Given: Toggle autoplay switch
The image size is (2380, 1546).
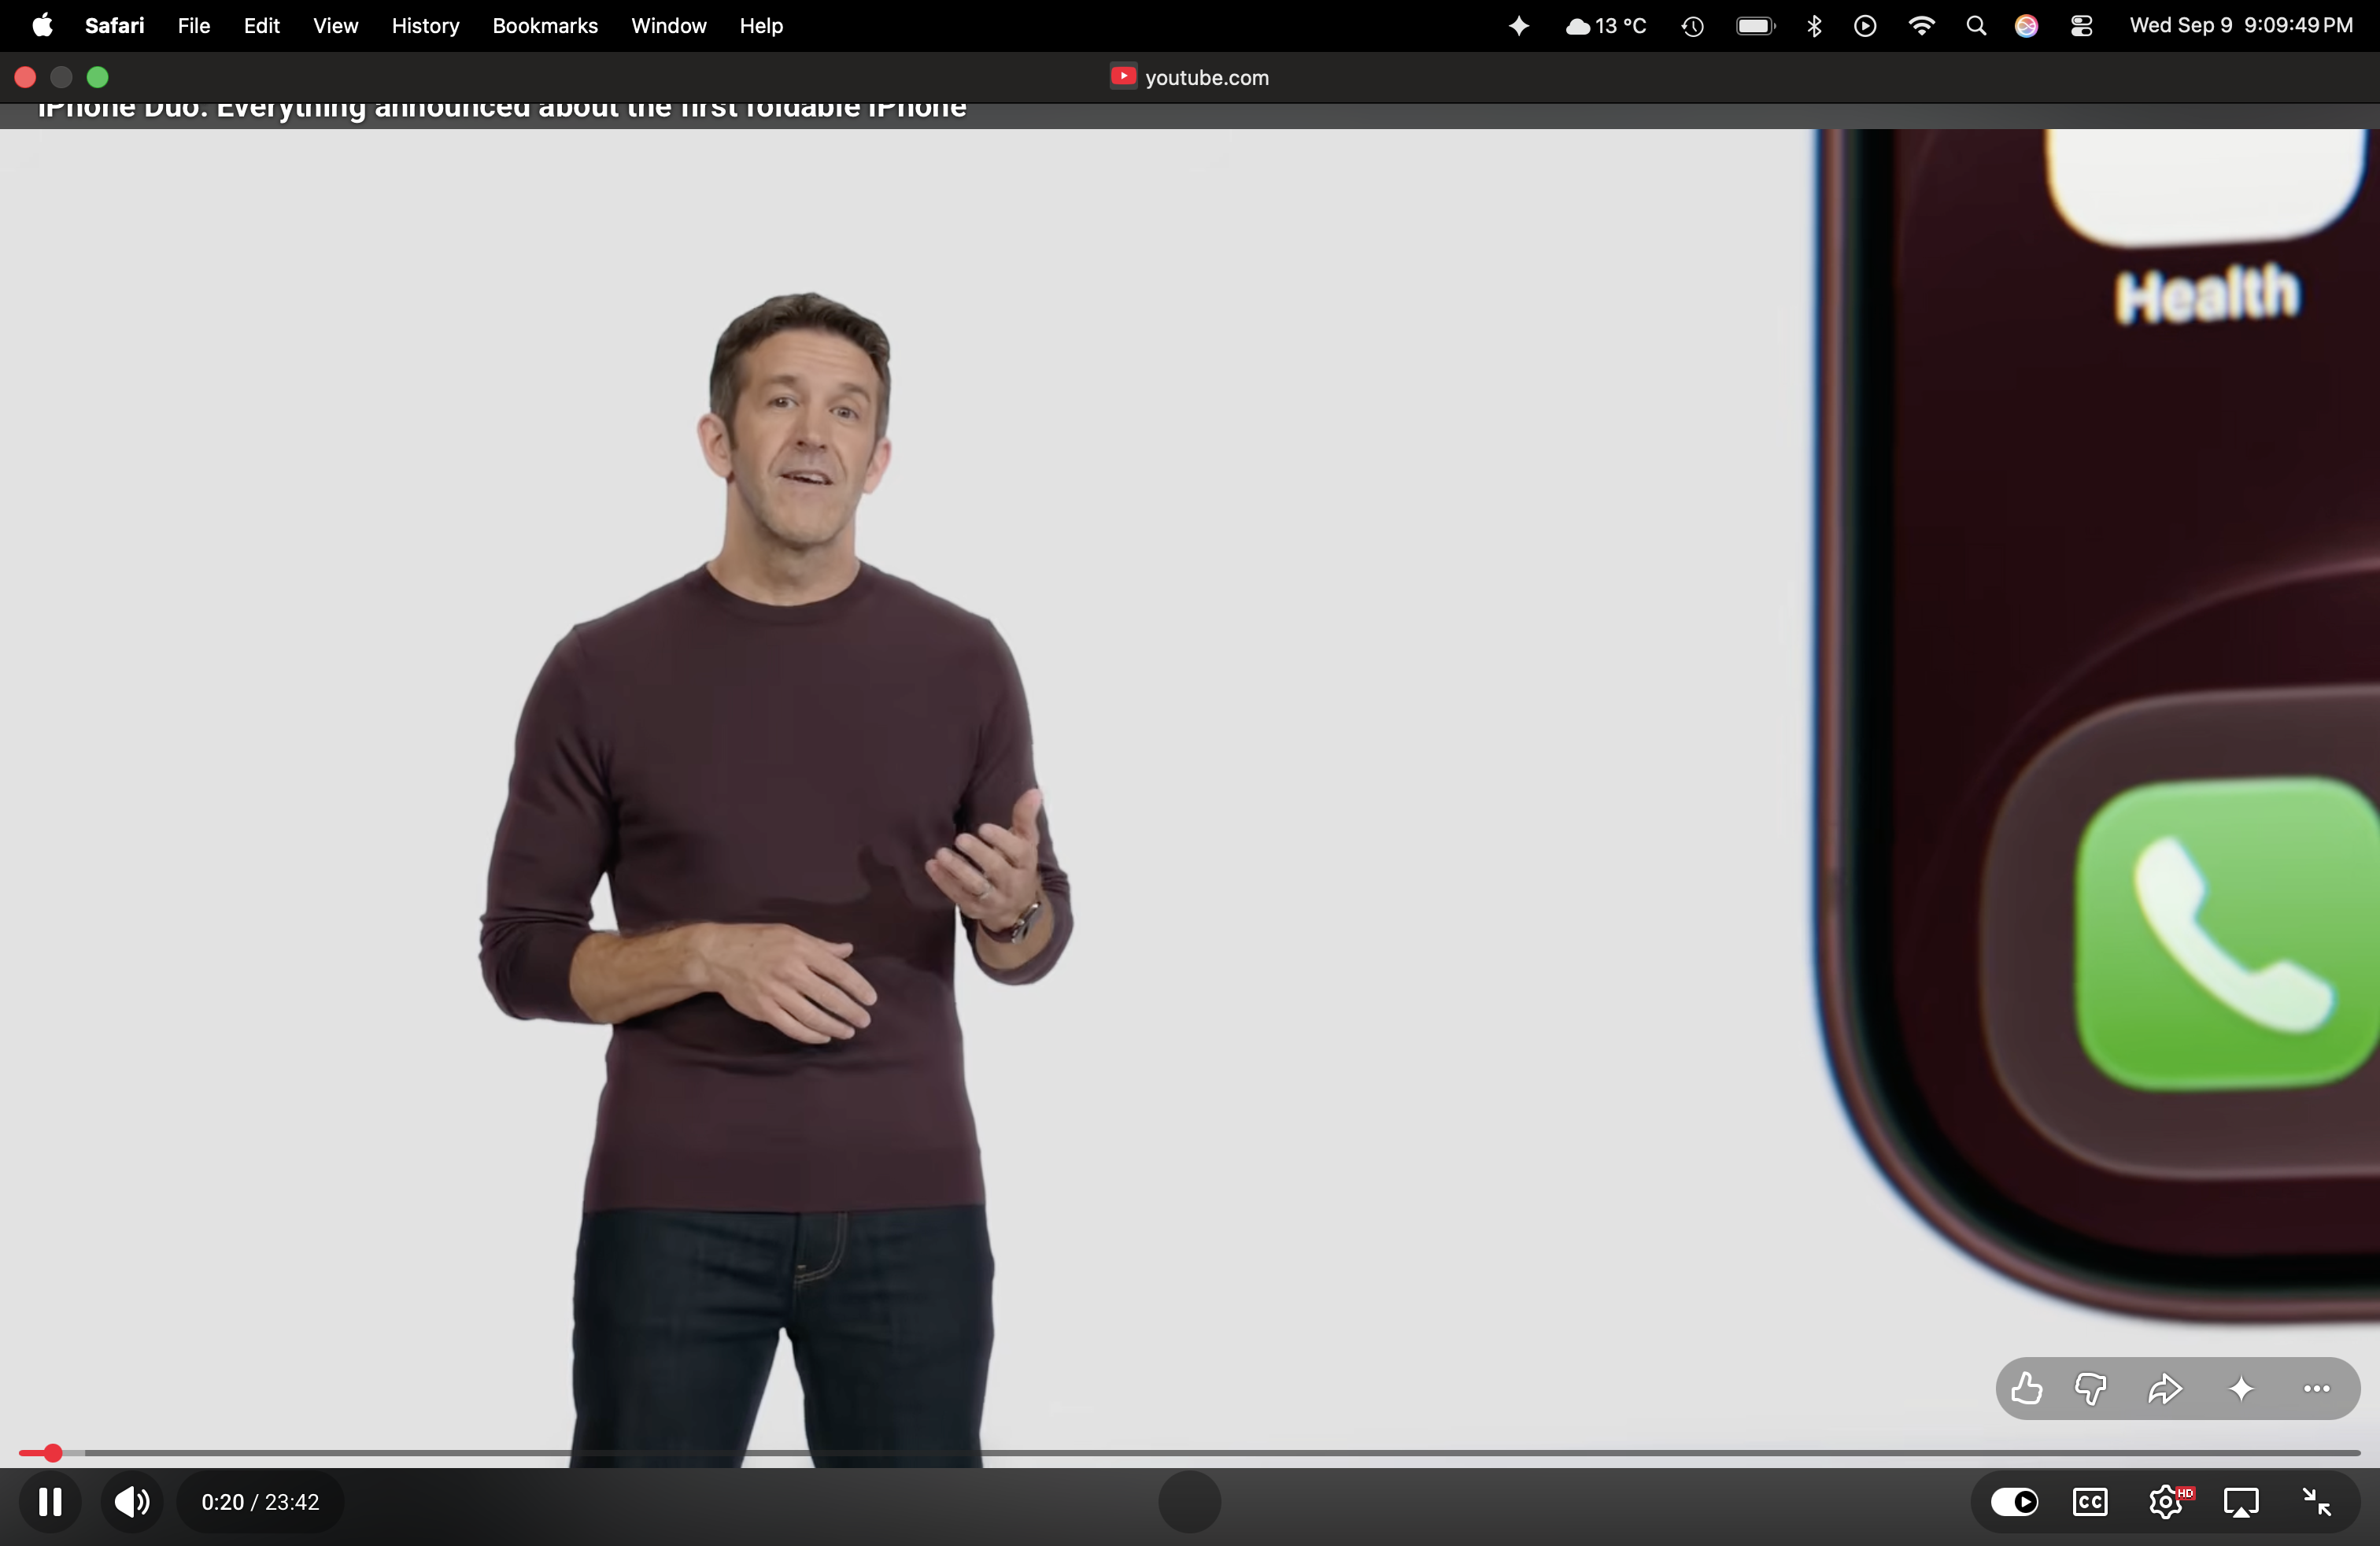Looking at the screenshot, I should [x=2014, y=1502].
